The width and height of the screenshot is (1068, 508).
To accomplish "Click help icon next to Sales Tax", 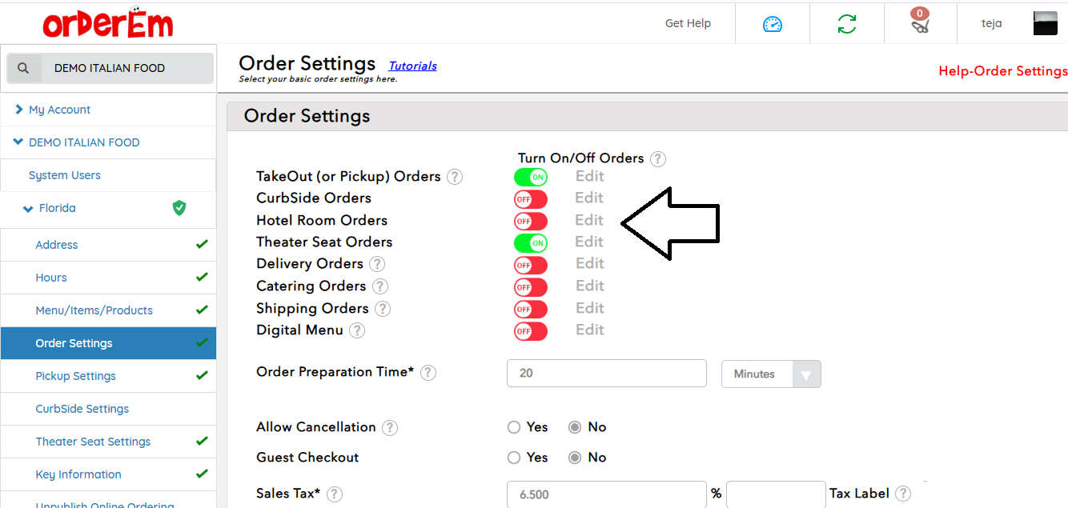I will [x=335, y=494].
